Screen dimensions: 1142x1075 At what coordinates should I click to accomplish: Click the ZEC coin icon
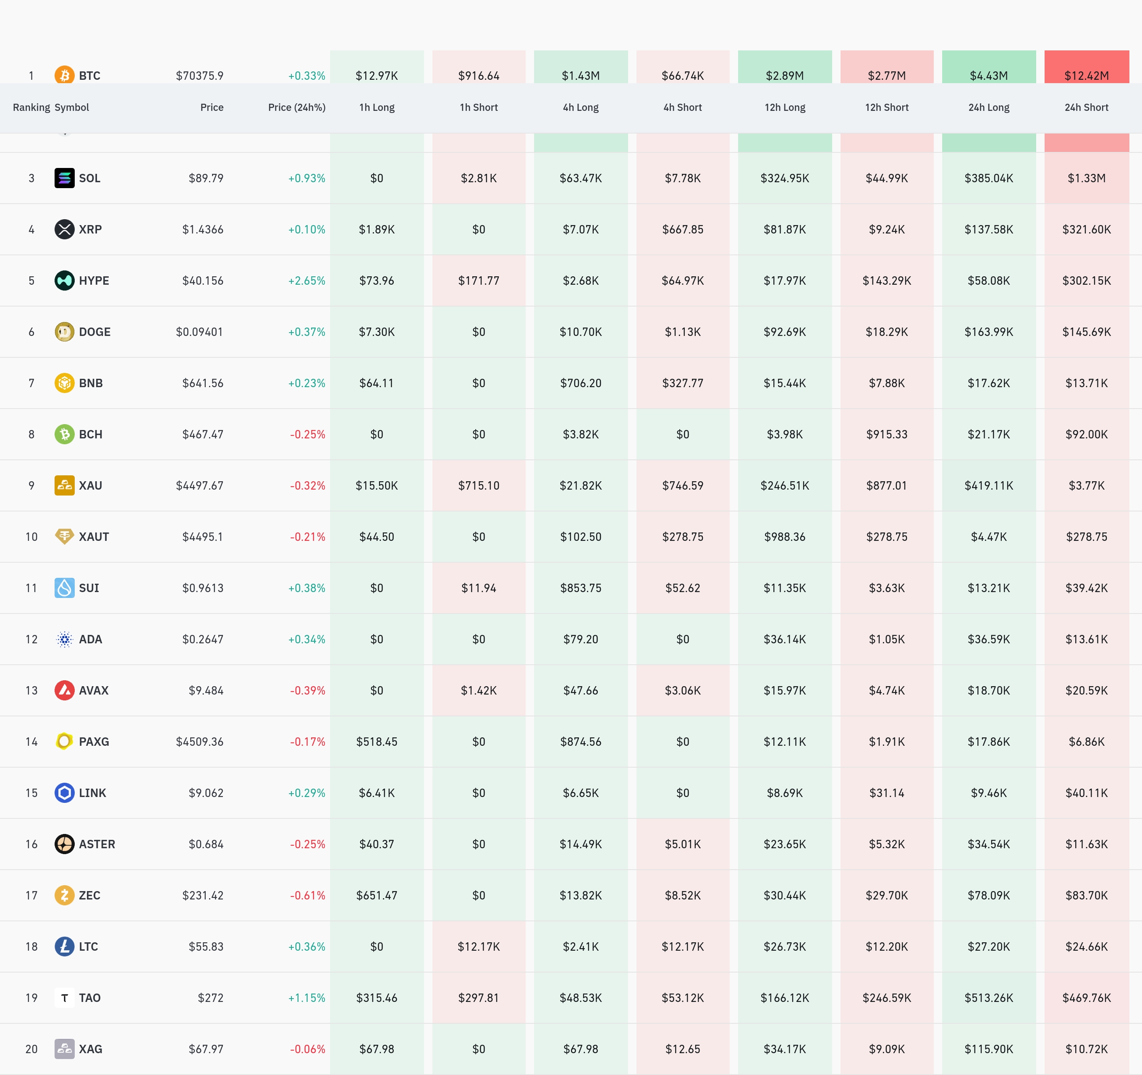click(64, 895)
